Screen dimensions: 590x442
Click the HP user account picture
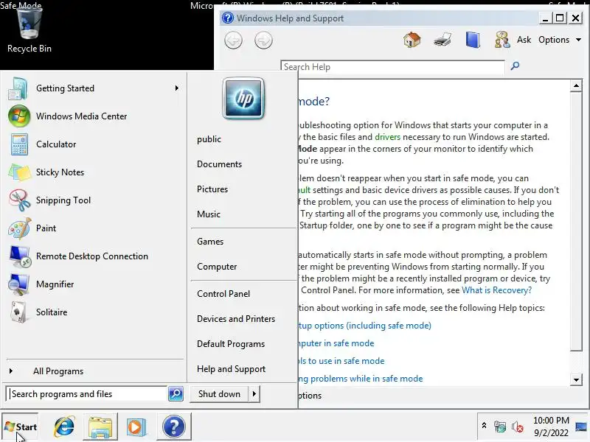[243, 99]
